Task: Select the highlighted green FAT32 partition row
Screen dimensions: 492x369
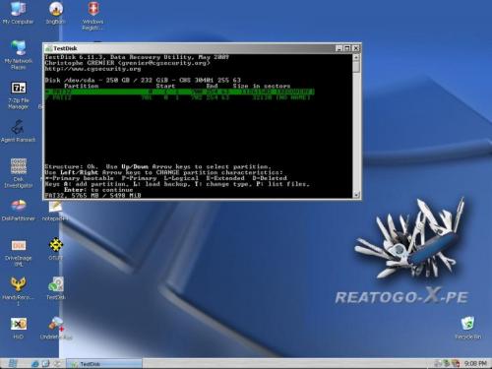Action: (179, 92)
